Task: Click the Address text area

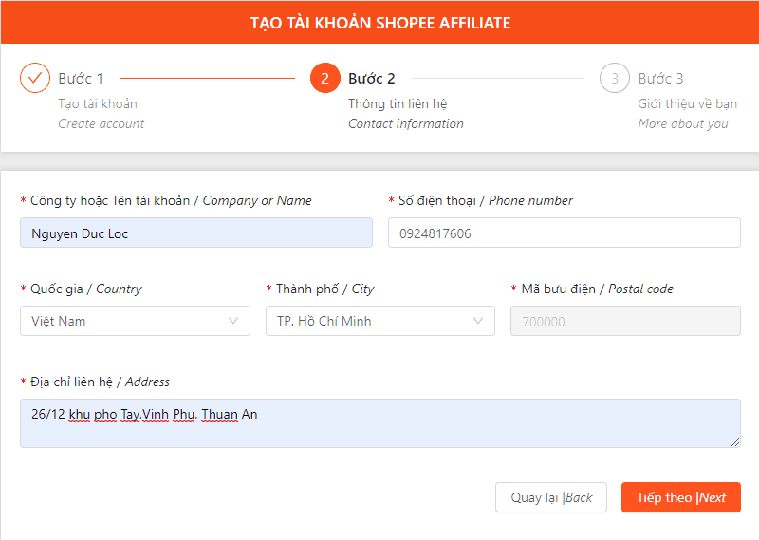Action: point(380,423)
